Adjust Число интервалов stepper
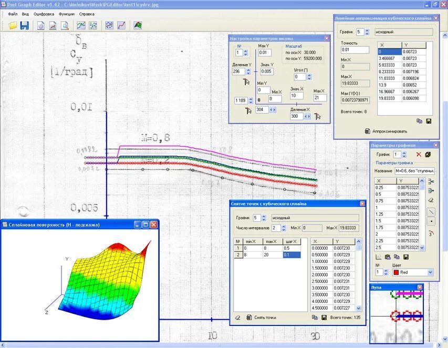The image size is (448, 348). click(x=284, y=228)
